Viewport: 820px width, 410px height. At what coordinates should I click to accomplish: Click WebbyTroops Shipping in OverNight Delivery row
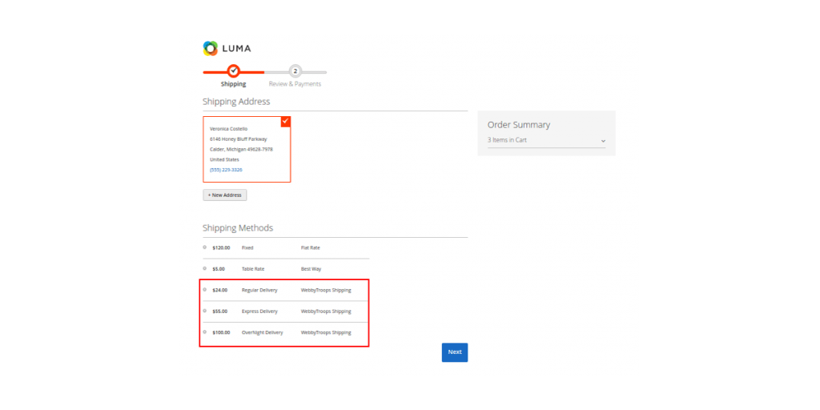pos(326,332)
